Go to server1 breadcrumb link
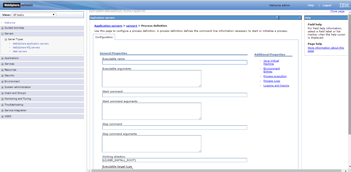The height and width of the screenshot is (172, 351). (131, 26)
